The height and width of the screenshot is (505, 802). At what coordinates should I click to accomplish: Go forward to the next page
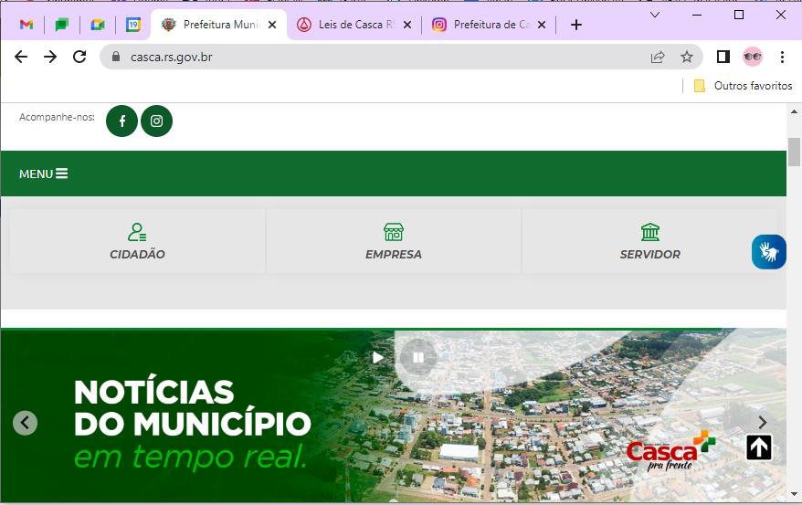click(50, 57)
